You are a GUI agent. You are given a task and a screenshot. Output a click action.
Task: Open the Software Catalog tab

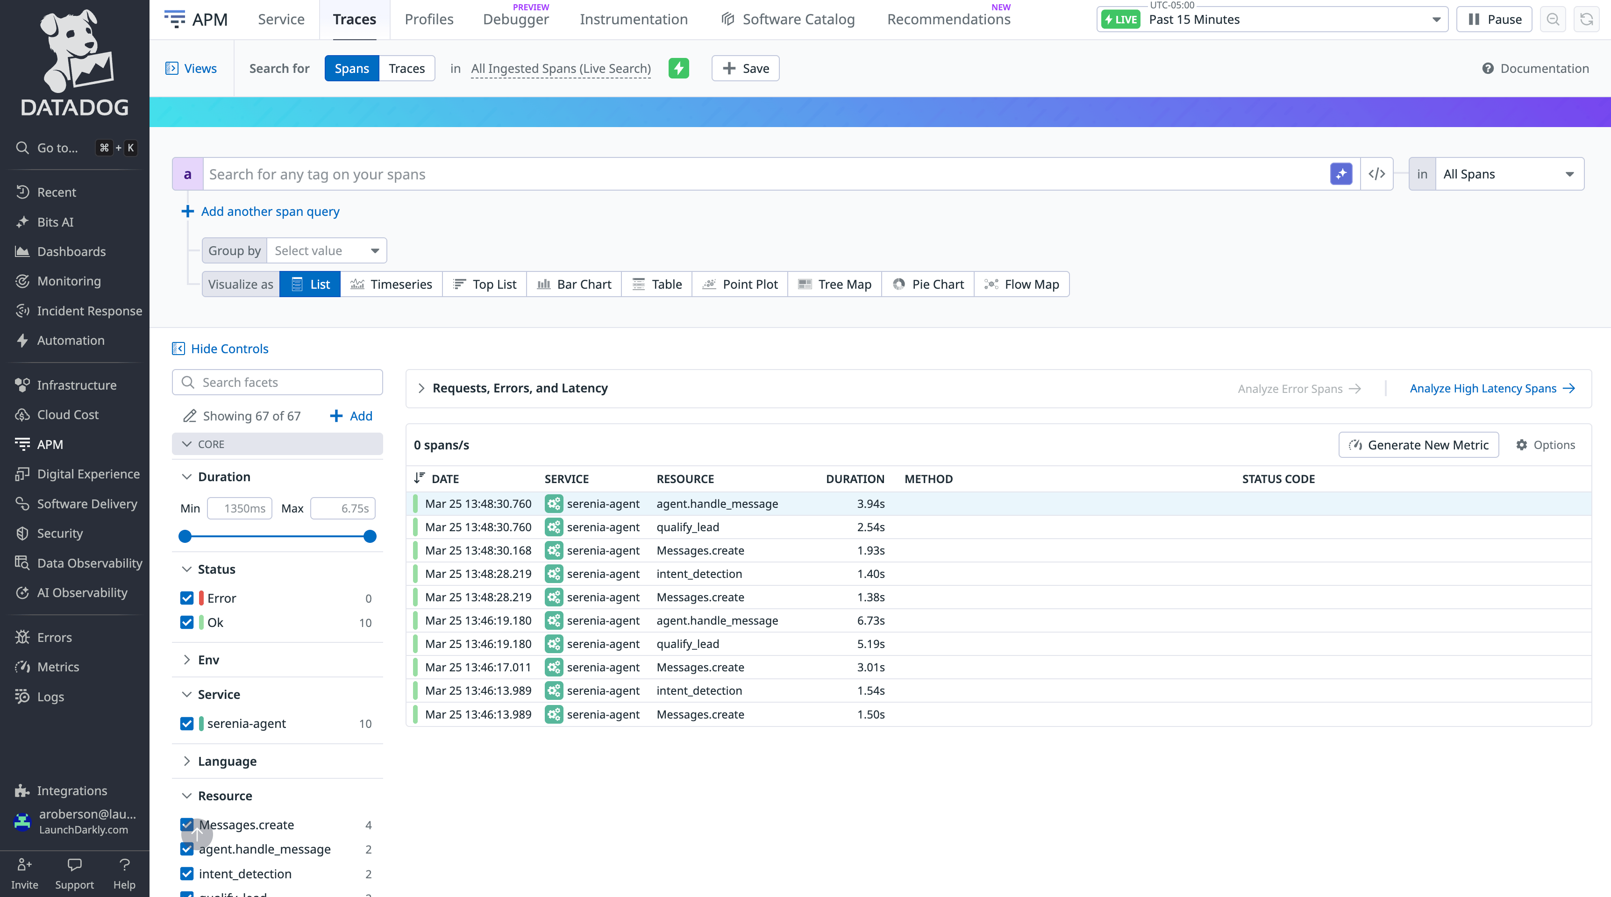(788, 20)
